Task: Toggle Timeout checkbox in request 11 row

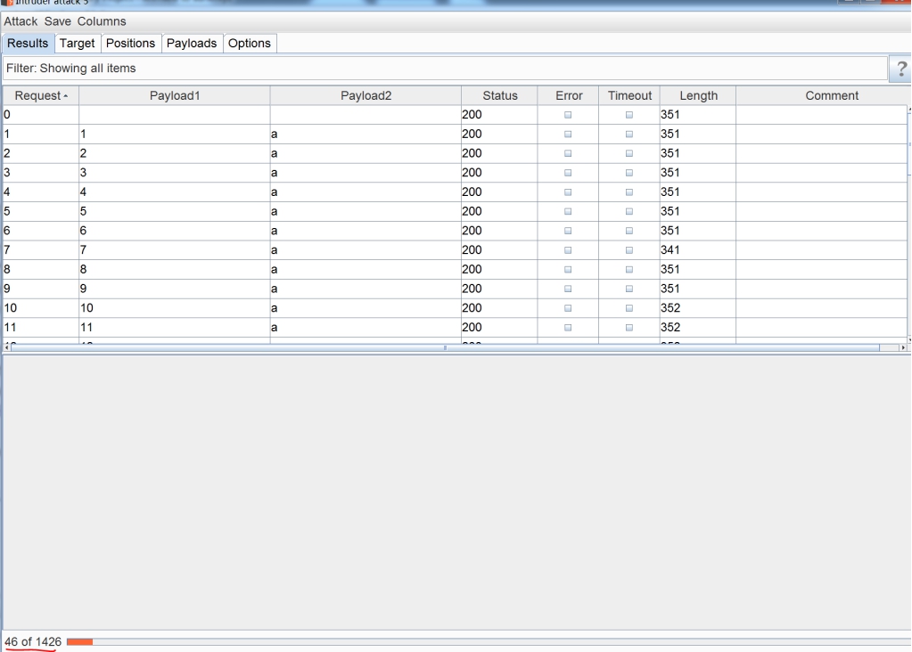Action: (629, 328)
